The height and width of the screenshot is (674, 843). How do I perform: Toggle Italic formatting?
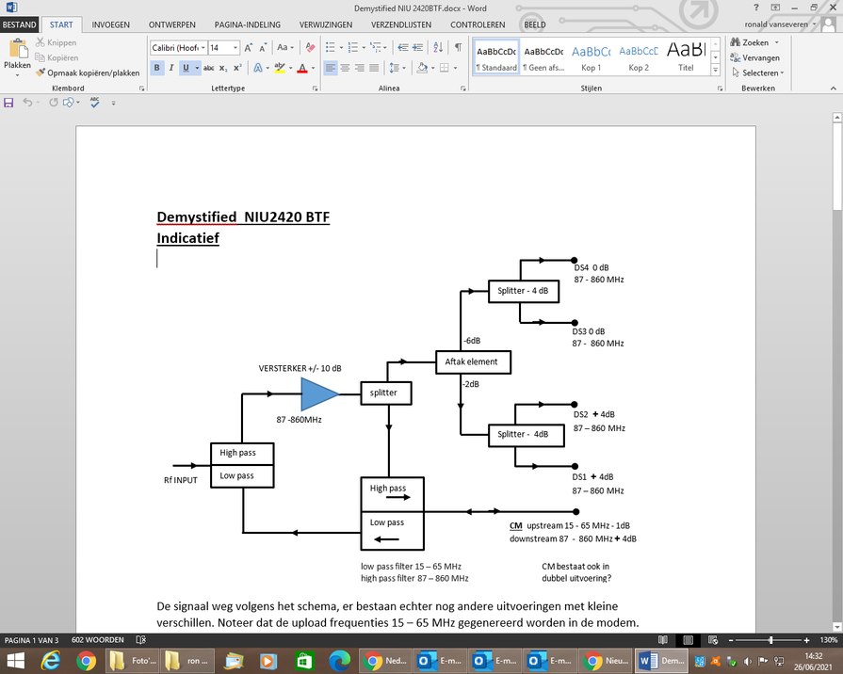coord(170,68)
